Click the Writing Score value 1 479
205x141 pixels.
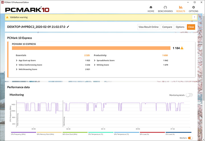(x=166, y=65)
